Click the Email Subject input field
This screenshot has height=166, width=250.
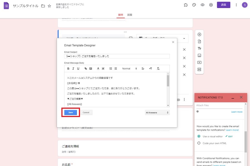[x=117, y=56]
